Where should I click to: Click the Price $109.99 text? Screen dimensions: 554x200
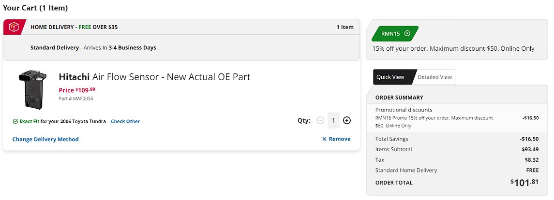click(x=77, y=90)
